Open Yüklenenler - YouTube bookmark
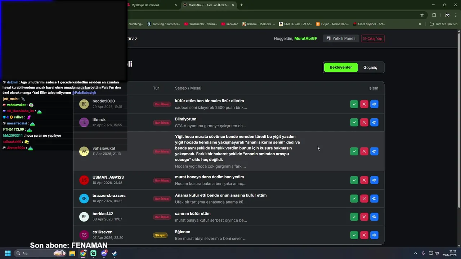The height and width of the screenshot is (259, 461). pyautogui.click(x=201, y=24)
